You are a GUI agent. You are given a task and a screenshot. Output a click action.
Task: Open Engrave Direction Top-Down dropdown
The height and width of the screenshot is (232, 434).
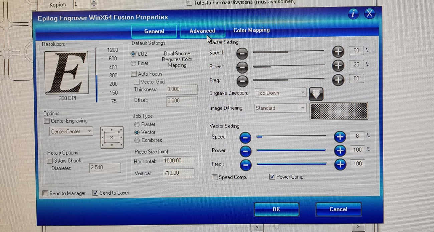click(280, 93)
